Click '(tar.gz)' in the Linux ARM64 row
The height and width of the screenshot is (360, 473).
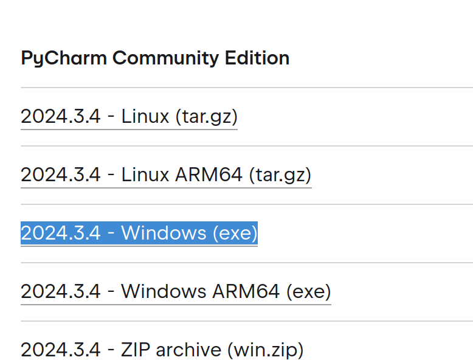(x=280, y=175)
